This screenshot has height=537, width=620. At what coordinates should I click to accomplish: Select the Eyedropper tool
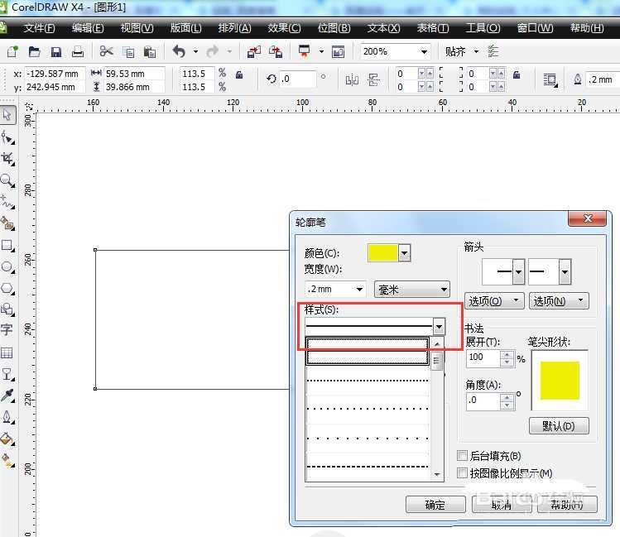[7, 396]
